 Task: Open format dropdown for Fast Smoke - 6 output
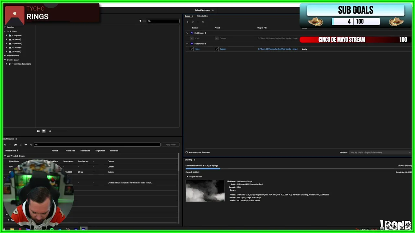192,49
